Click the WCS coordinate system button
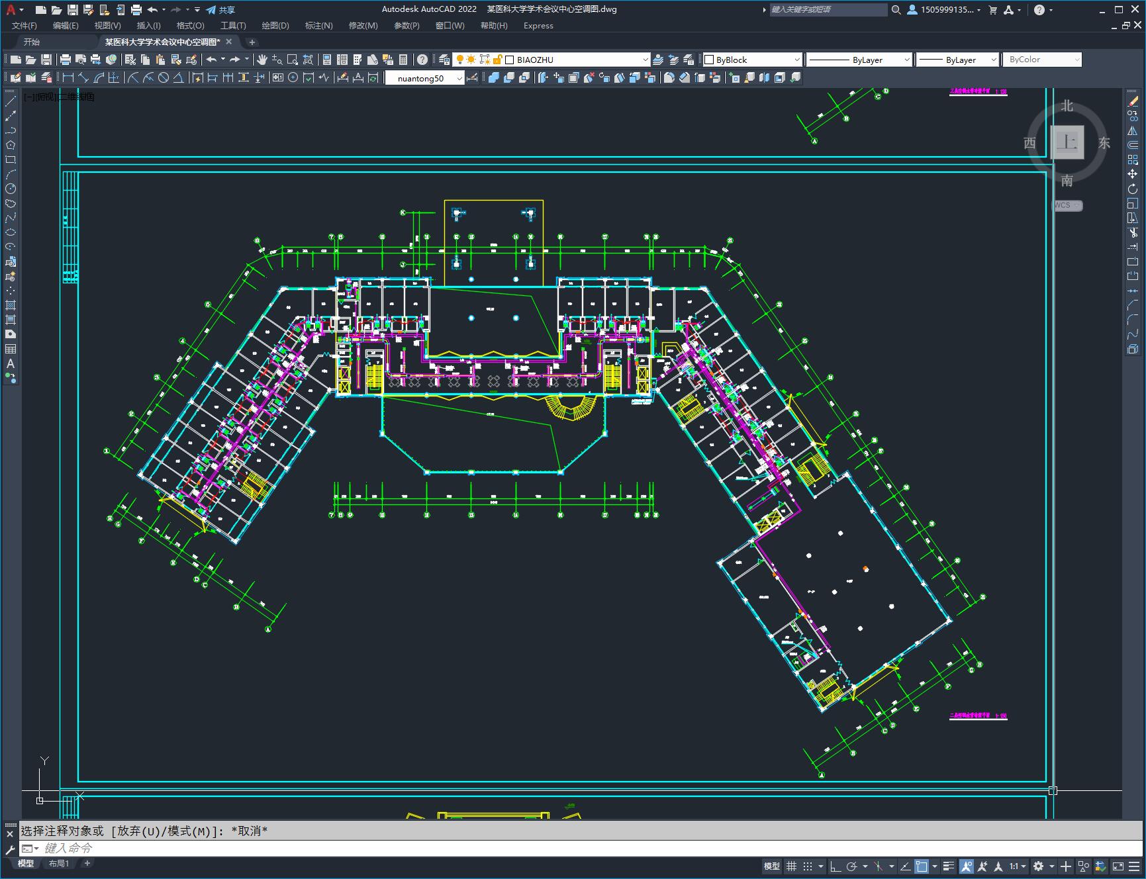The image size is (1146, 879). tap(1067, 205)
